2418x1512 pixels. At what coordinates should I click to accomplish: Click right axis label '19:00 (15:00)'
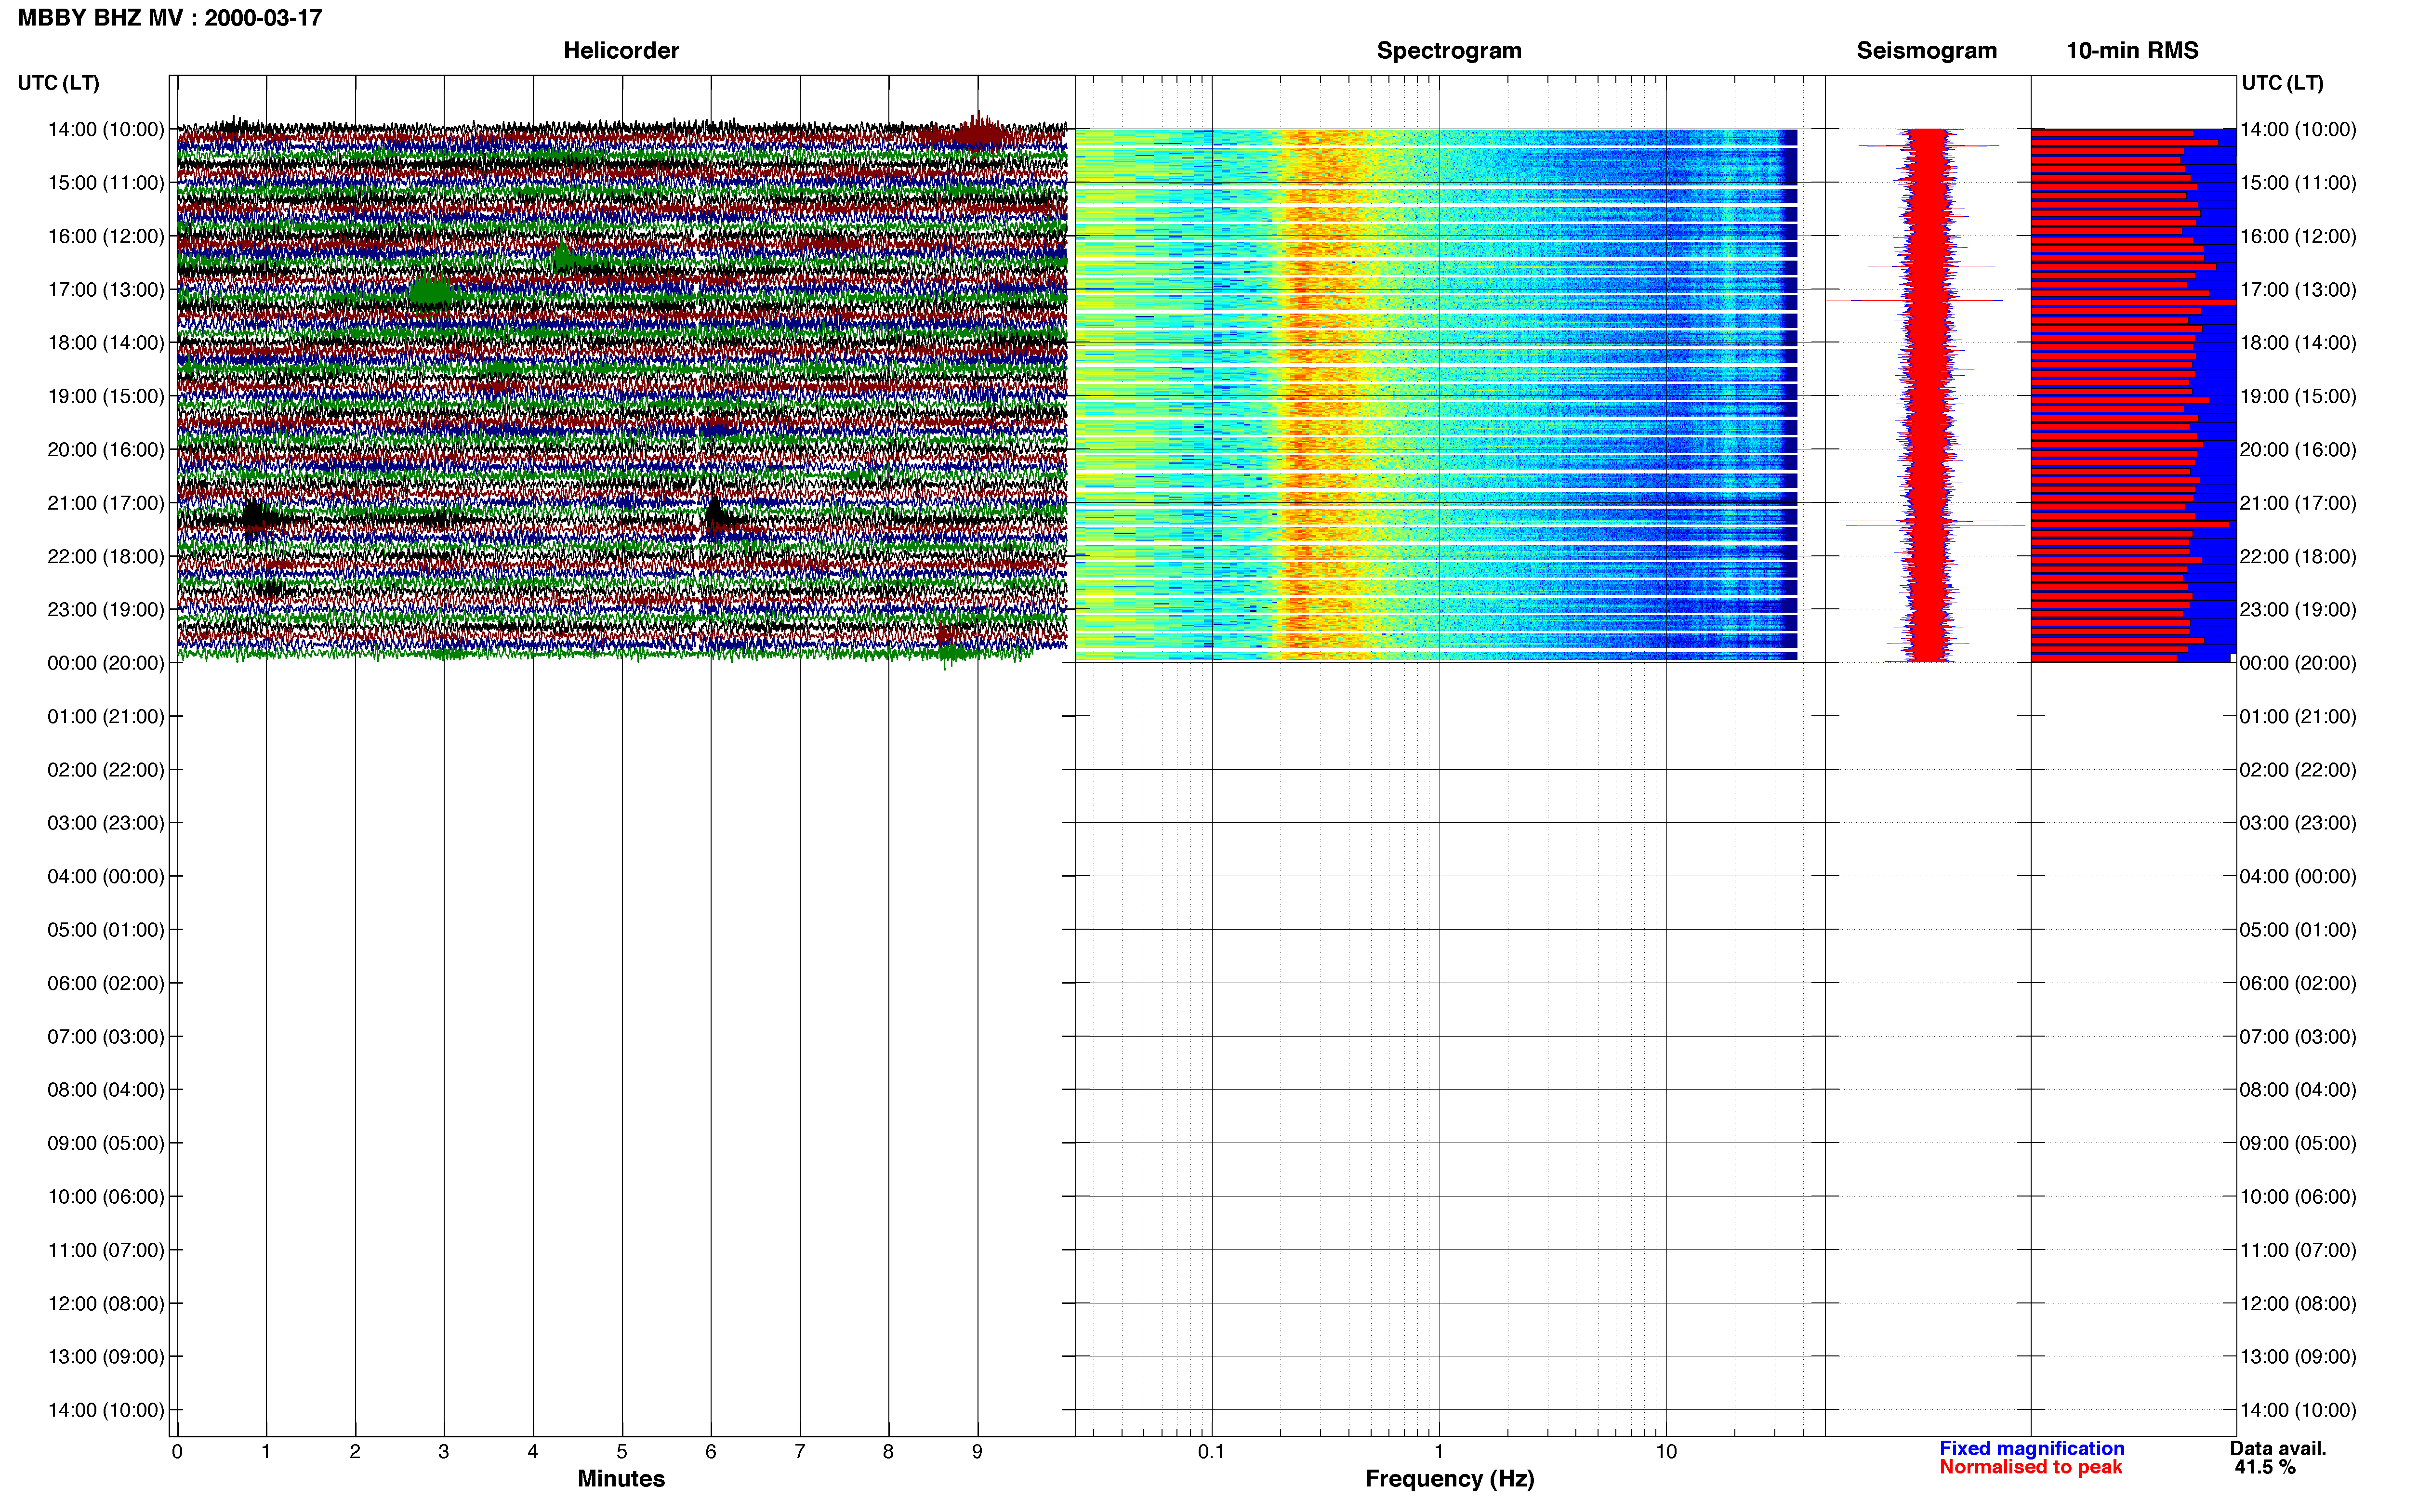tap(2298, 396)
